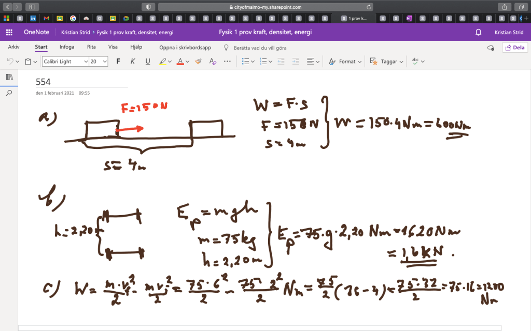
Task: Click the Dela share button
Action: click(514, 48)
